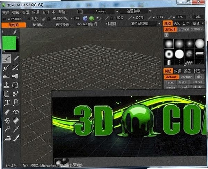Select the picture placement tool beside text
The width and height of the screenshot is (208, 169).
point(16,103)
